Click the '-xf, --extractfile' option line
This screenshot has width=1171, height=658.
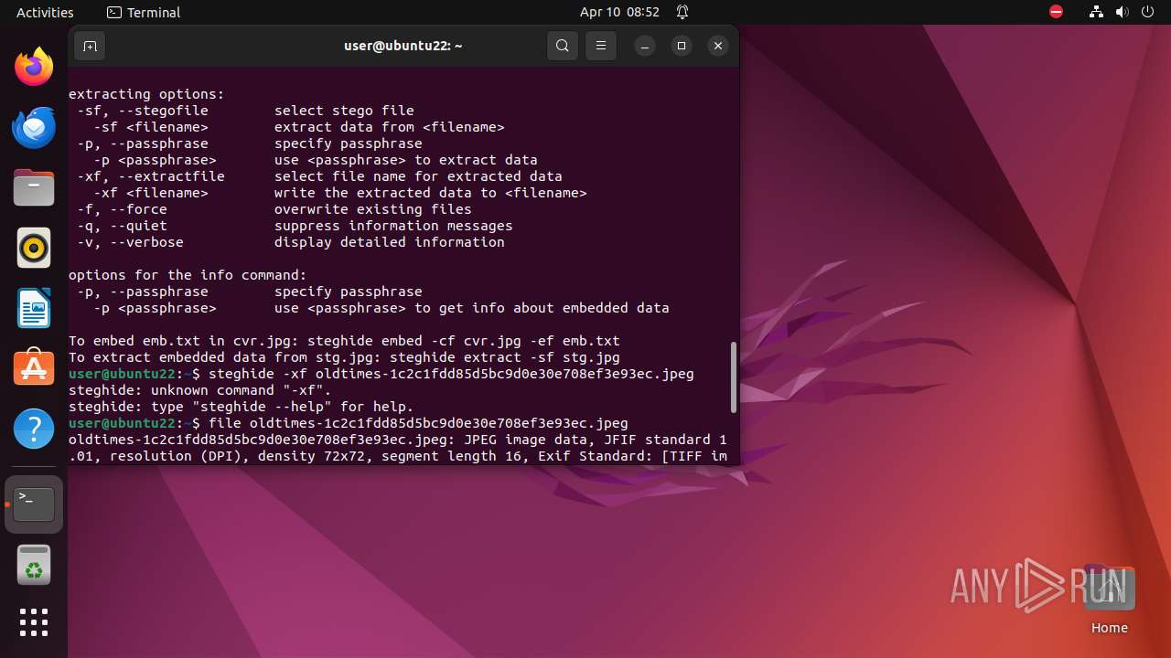[319, 176]
